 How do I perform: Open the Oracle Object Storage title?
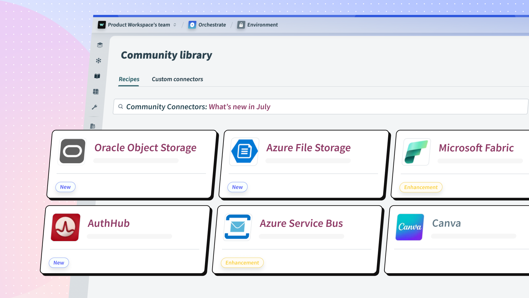click(145, 148)
